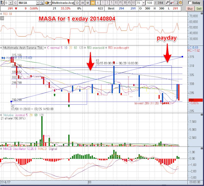Viewport: 204px width, 186px height.
Task: Choose the 15 minute interval button
Action: tap(120, 3)
